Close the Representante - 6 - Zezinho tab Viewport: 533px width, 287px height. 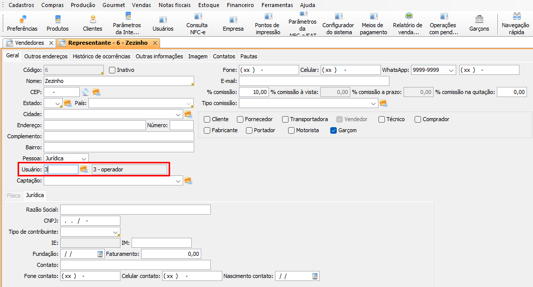point(155,43)
